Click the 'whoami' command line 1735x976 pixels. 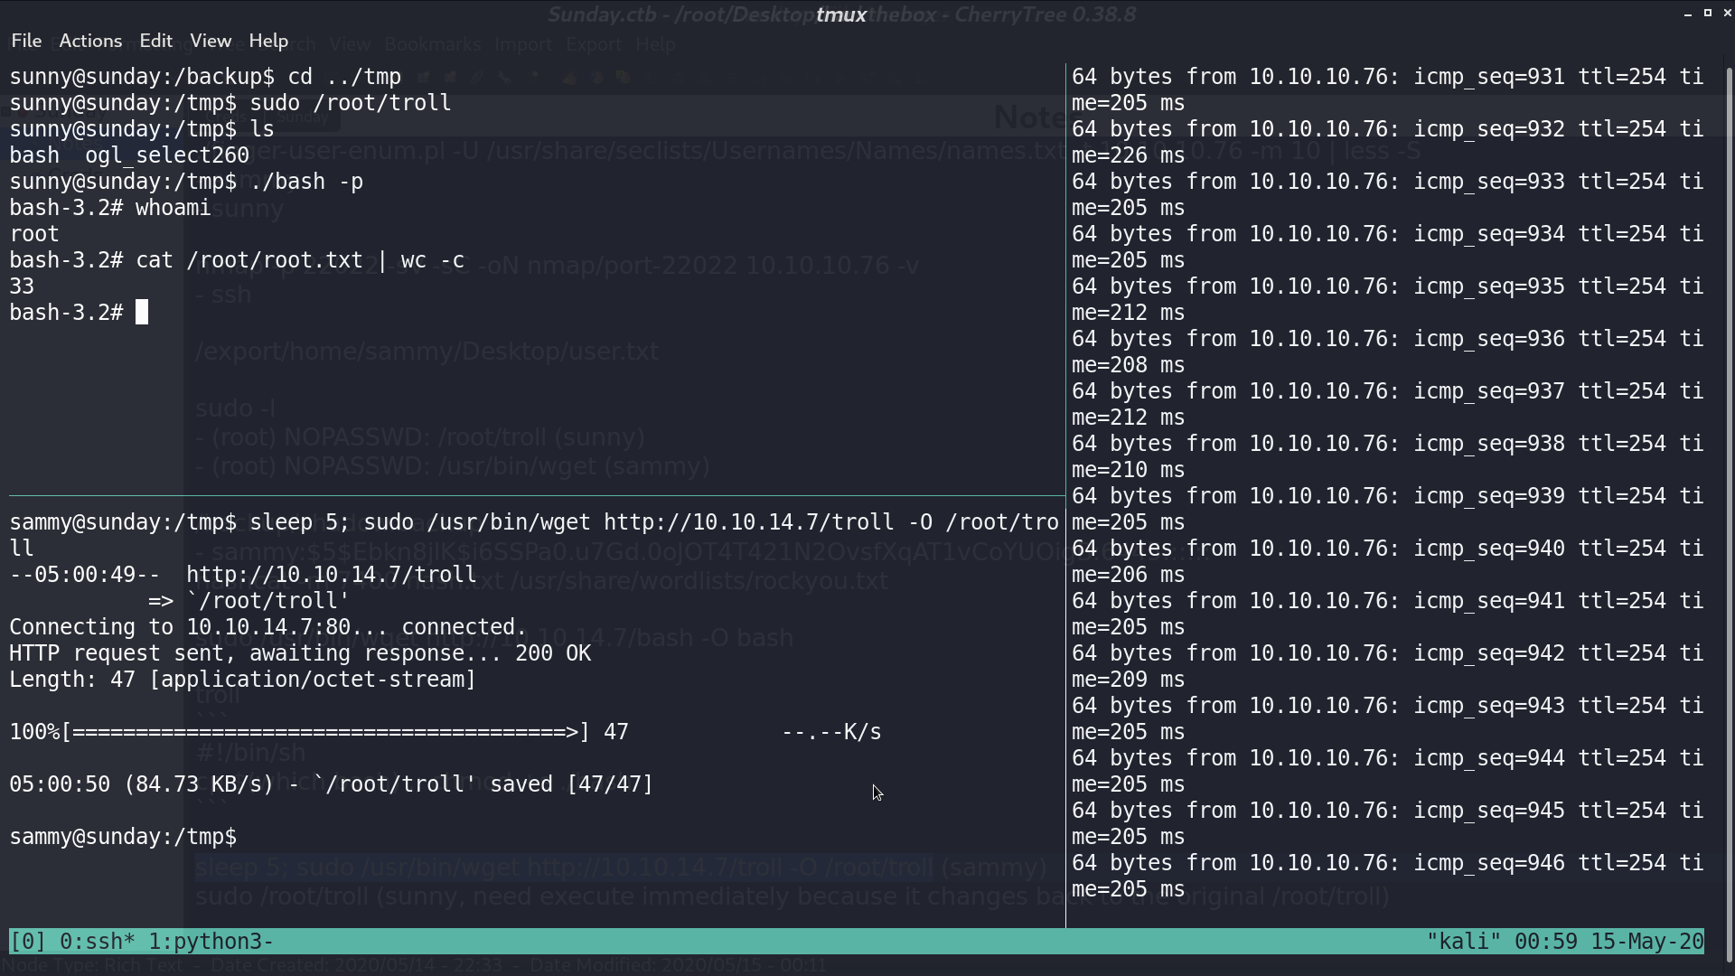click(110, 208)
